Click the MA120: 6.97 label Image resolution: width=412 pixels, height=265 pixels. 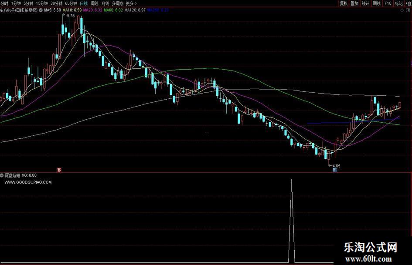point(135,10)
